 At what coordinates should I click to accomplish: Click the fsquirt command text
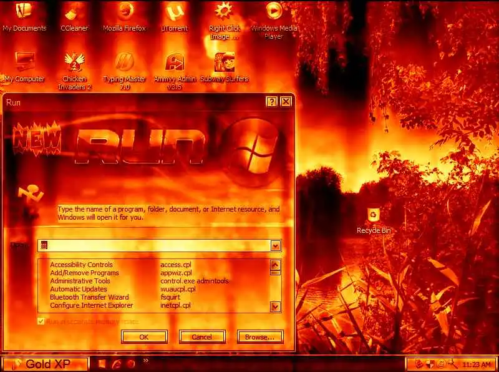click(170, 297)
